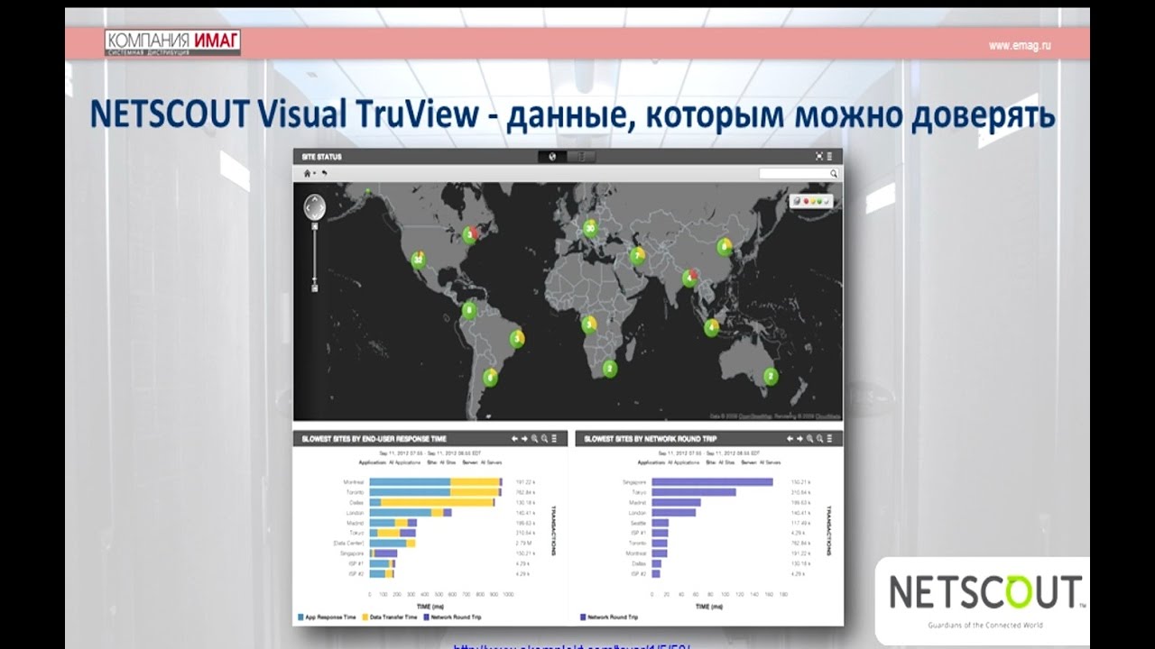Select the Colombia area cluster marker
Screen dimensions: 1155x649
pos(468,311)
